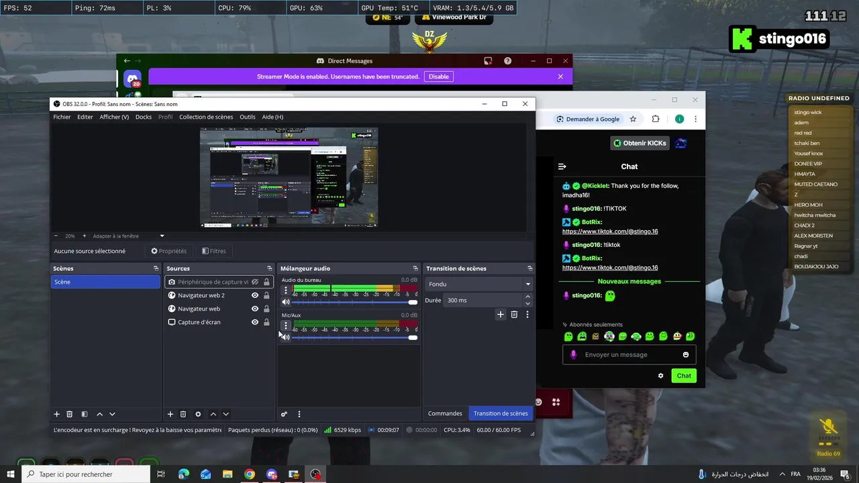Open advanced audio properties gears icon
This screenshot has width=859, height=483.
click(x=284, y=414)
